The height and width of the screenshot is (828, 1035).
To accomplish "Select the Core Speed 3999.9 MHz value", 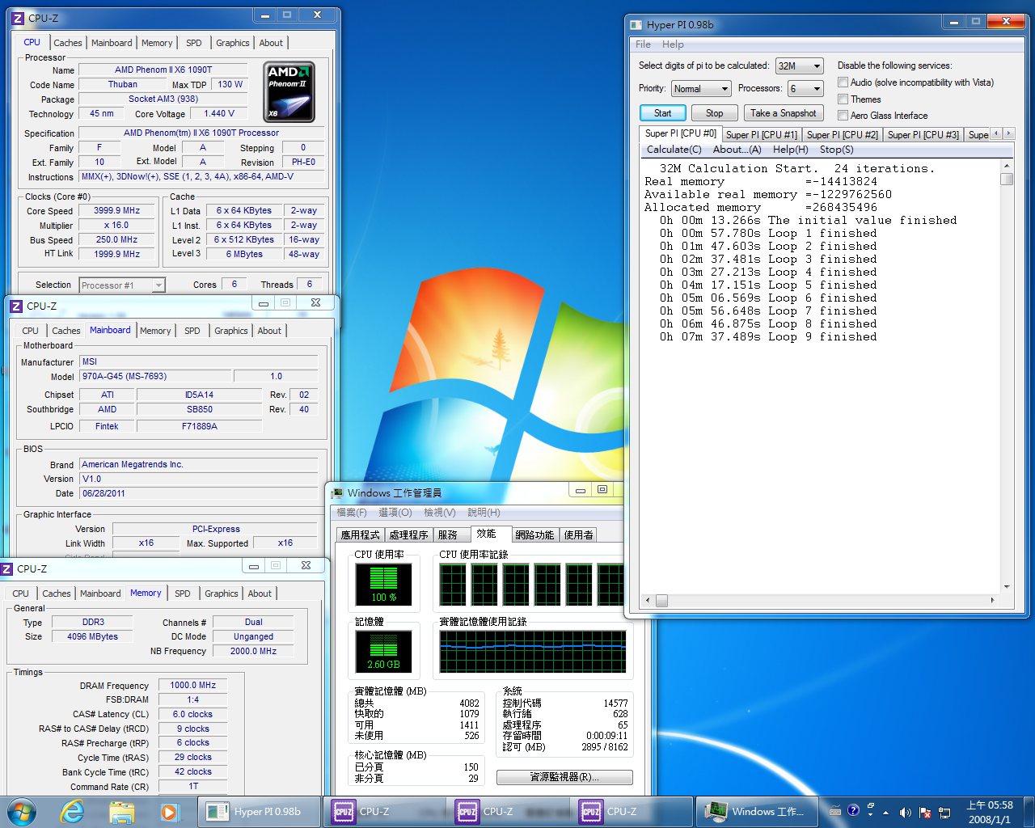I will click(x=117, y=210).
